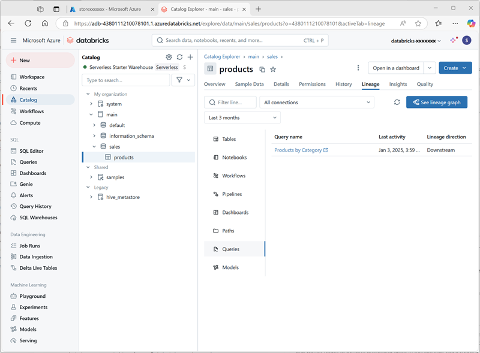Expand the system catalog
Image resolution: width=480 pixels, height=353 pixels.
click(x=91, y=104)
